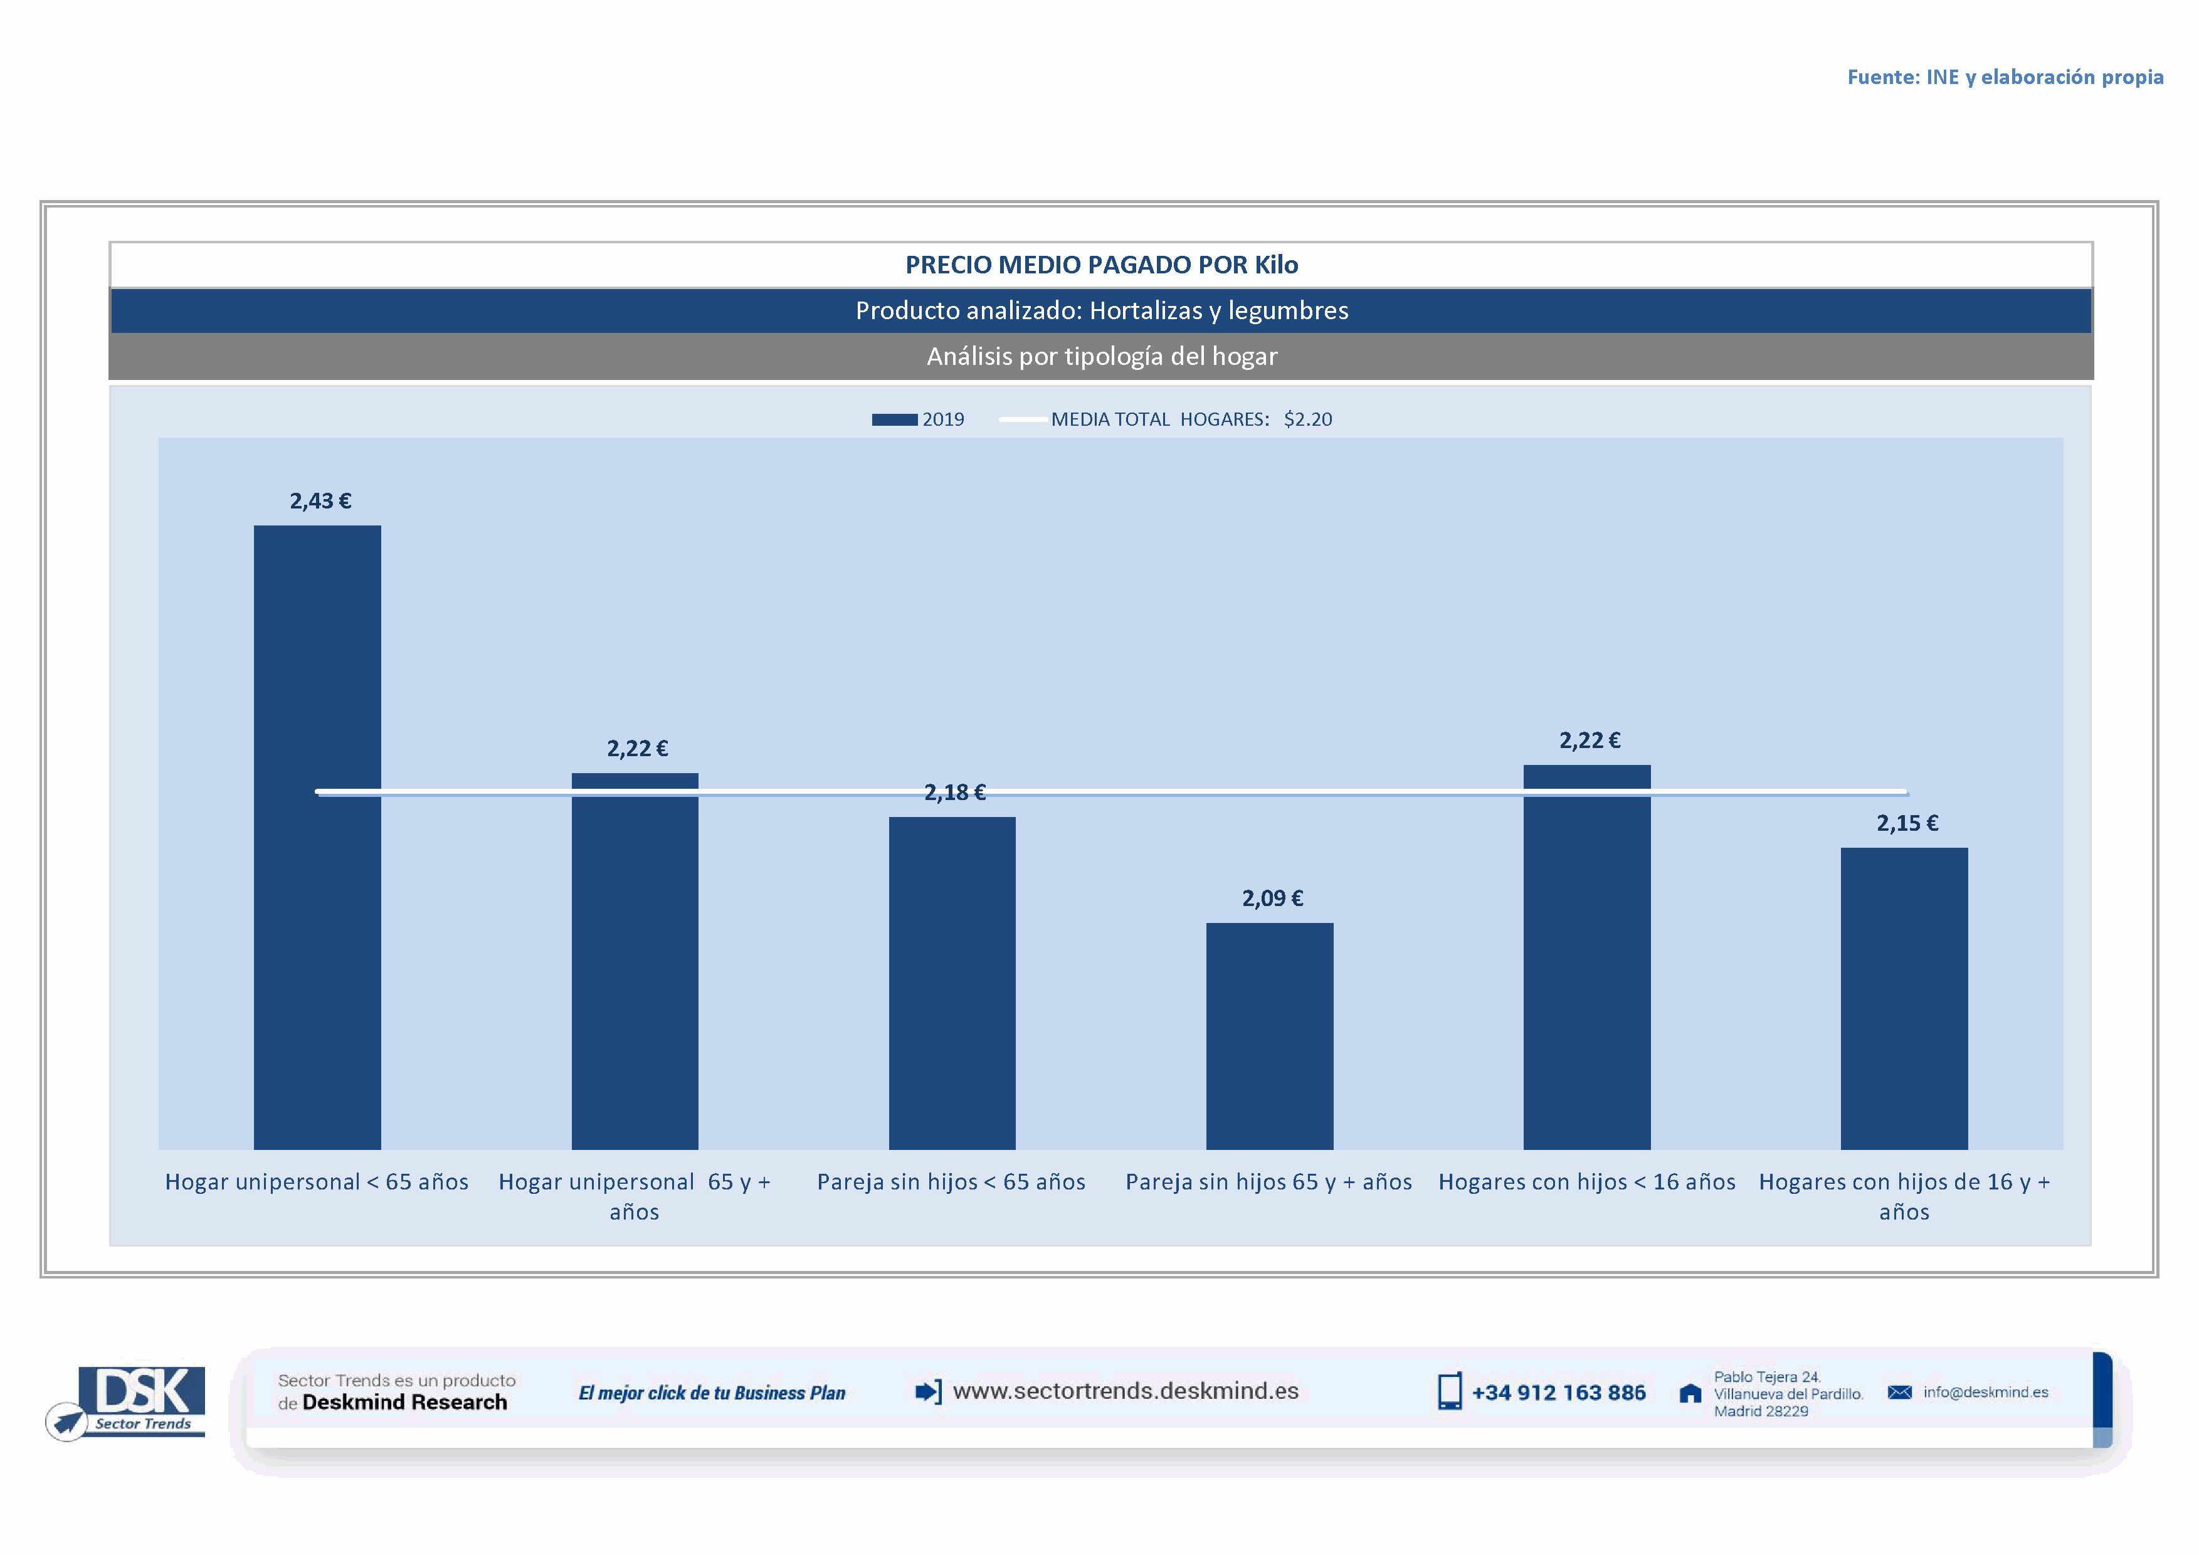Viewport: 2199px width, 1555px height.
Task: Click the PRECIO MEDIO PAGADO POR Kilo title
Action: [x=1102, y=265]
